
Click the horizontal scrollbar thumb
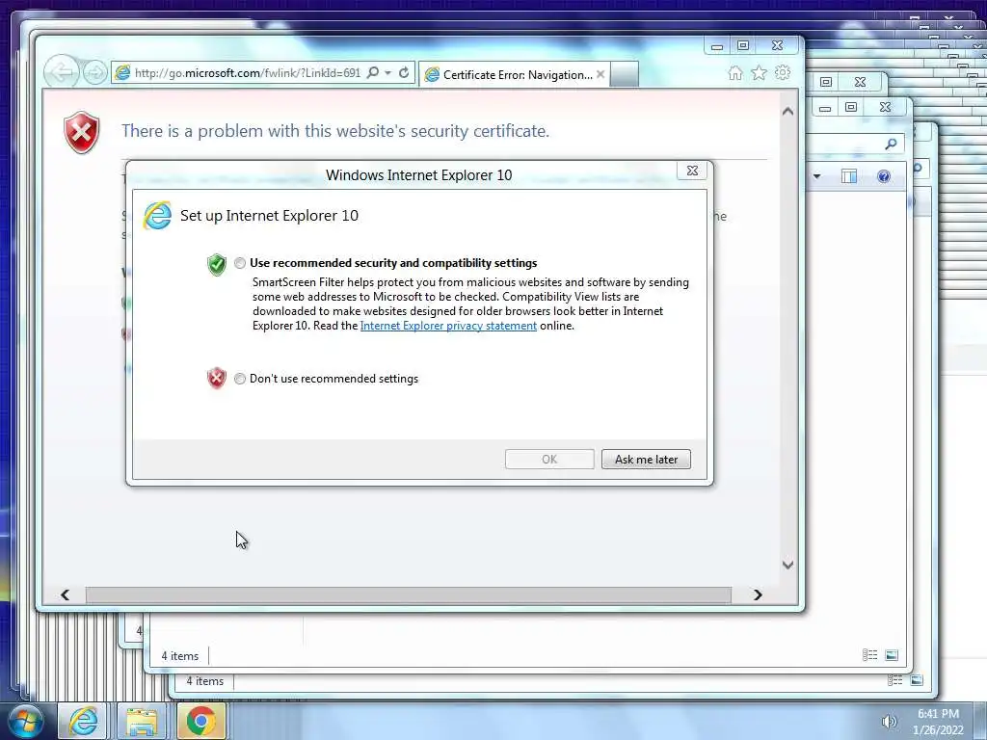(x=409, y=595)
